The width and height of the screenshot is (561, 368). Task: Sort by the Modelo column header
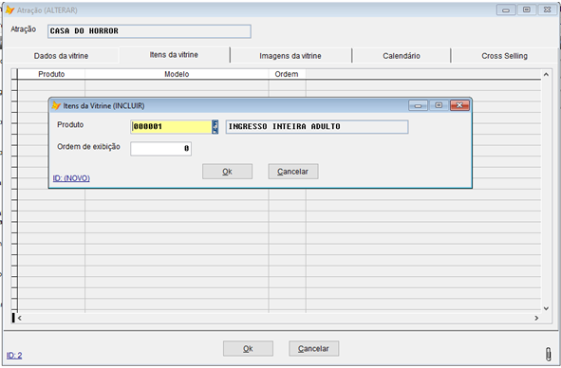pyautogui.click(x=177, y=74)
